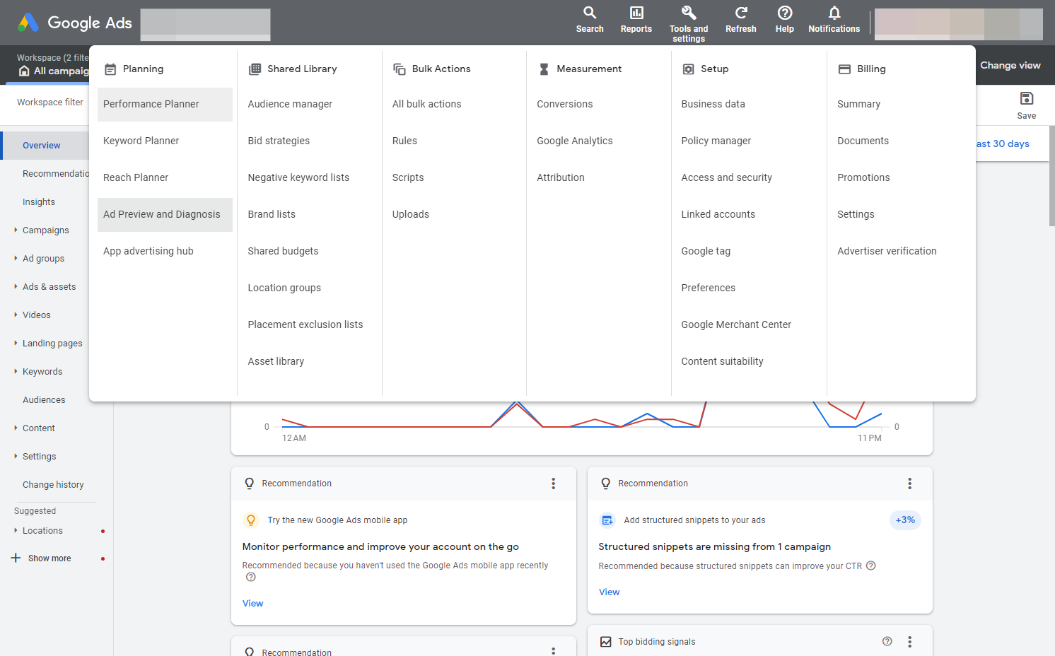Go to Bid strategies

tap(279, 141)
